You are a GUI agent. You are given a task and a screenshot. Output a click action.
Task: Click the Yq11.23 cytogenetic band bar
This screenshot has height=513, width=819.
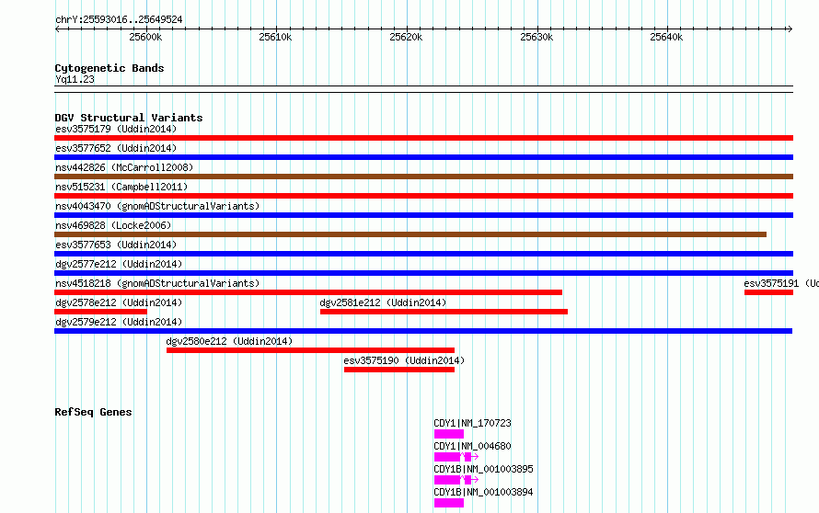point(423,89)
